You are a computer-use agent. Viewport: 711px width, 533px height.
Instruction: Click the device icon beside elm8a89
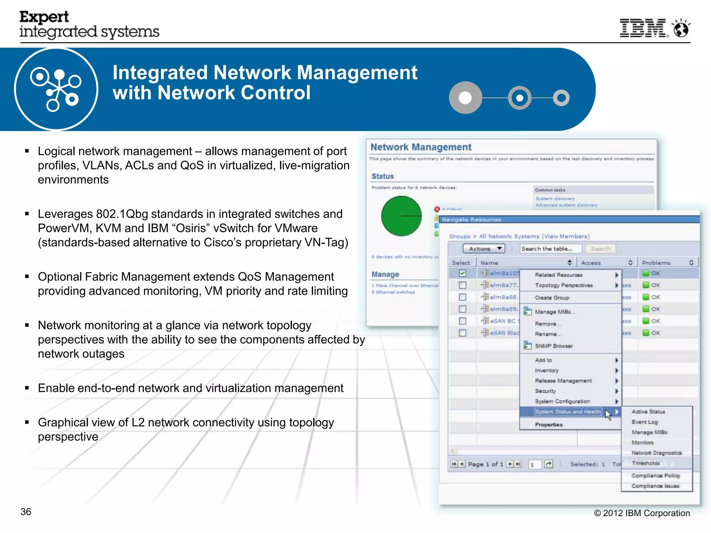pyautogui.click(x=485, y=309)
